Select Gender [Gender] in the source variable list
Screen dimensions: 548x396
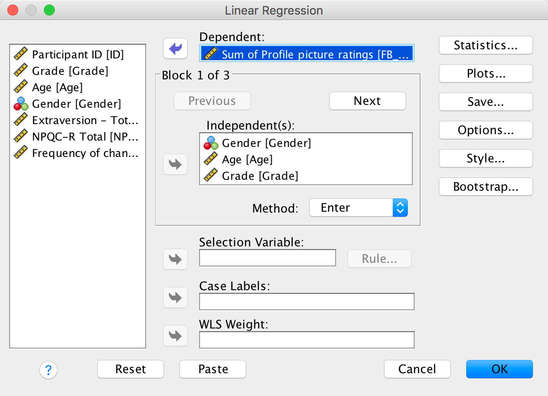pos(76,104)
